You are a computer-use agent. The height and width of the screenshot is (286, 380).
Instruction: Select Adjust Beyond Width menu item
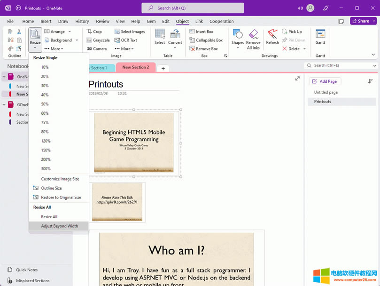pyautogui.click(x=59, y=226)
